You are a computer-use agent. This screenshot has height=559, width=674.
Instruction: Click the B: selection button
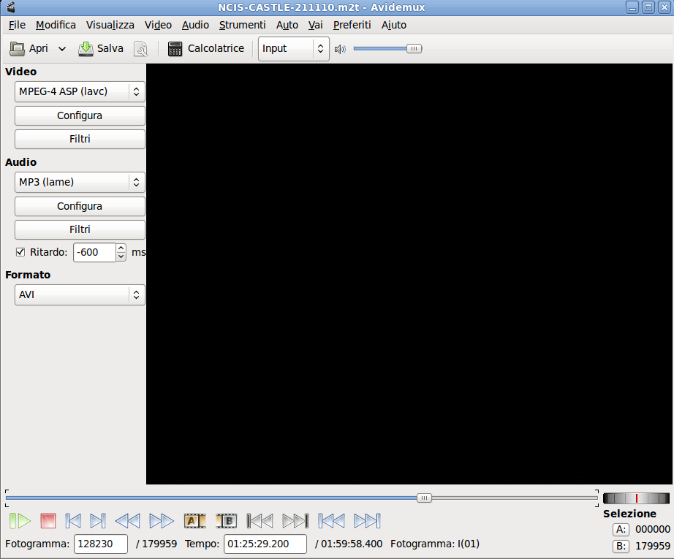[621, 546]
